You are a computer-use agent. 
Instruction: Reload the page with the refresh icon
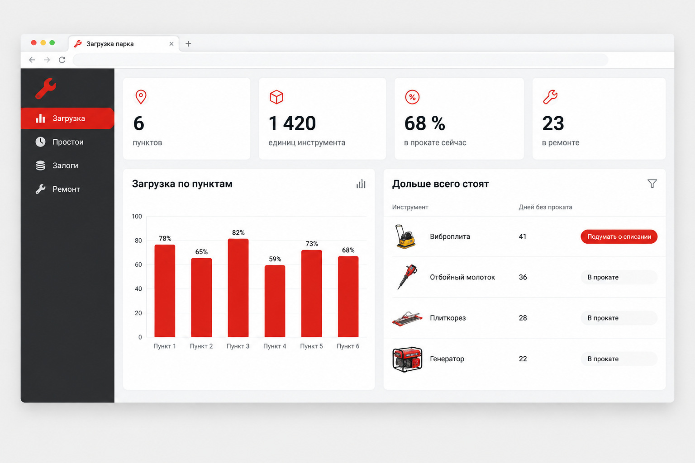coord(62,60)
